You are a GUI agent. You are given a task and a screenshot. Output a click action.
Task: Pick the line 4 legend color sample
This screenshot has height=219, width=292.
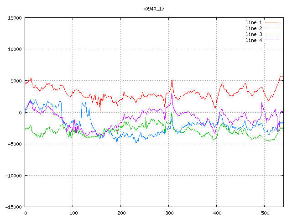271,40
